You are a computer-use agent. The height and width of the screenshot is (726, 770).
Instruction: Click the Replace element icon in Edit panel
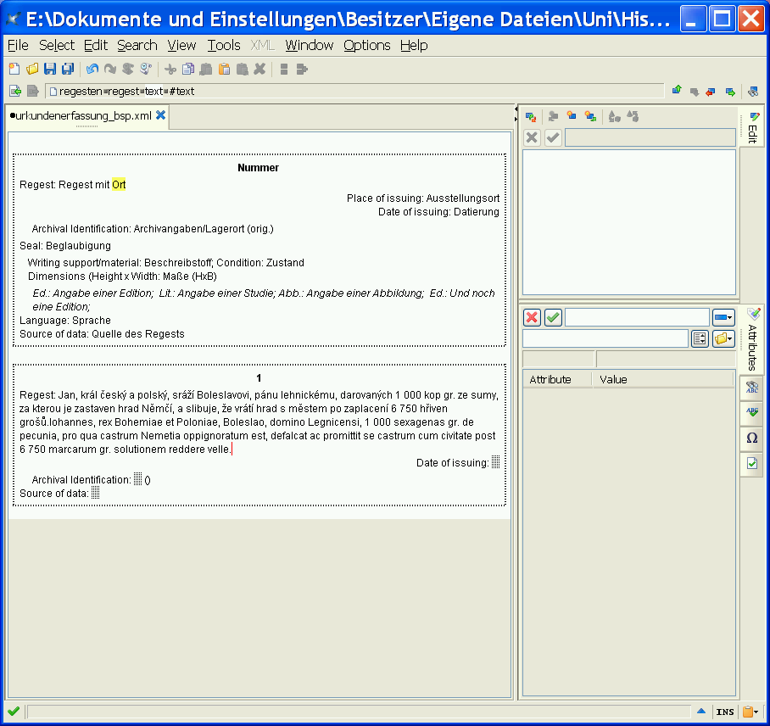(531, 117)
